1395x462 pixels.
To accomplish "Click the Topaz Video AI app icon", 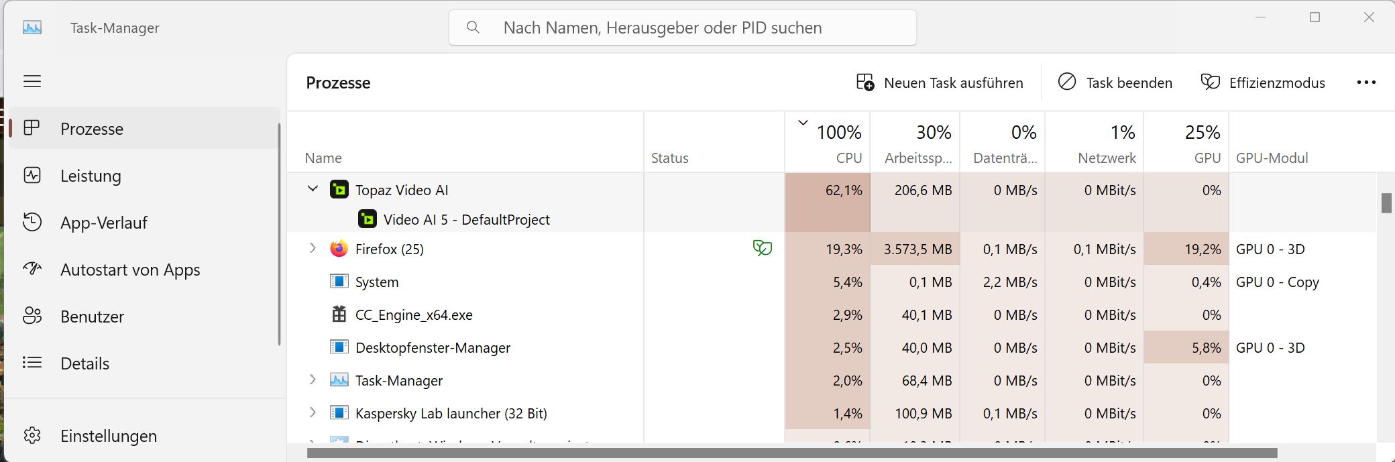I will 339,190.
